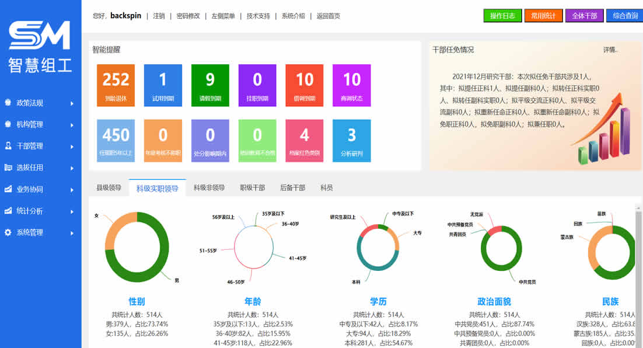Viewport: 643px width, 348px height.
Task: Click the SM 智慧组工 logo
Action: [x=40, y=47]
